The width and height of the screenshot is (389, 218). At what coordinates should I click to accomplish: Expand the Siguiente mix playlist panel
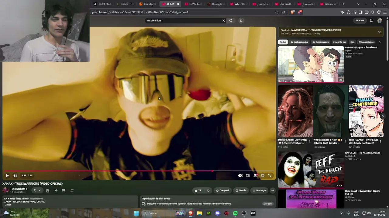pos(379,32)
